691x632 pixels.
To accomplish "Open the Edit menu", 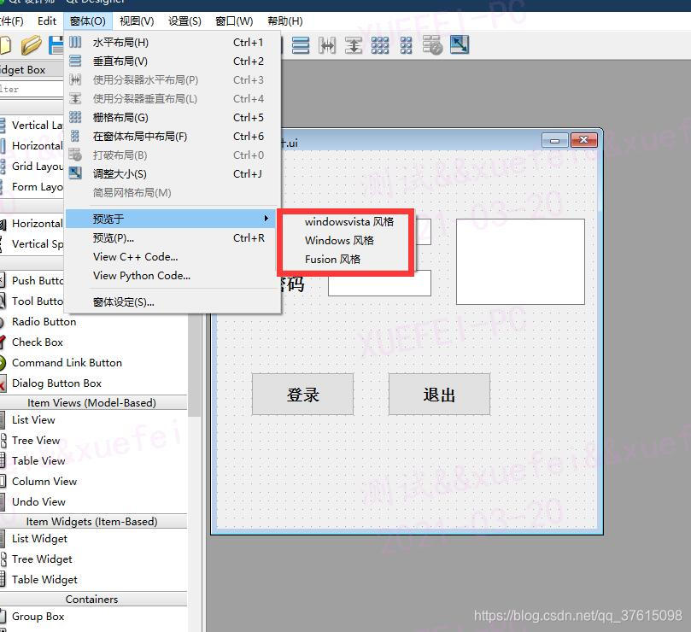I will pyautogui.click(x=47, y=21).
